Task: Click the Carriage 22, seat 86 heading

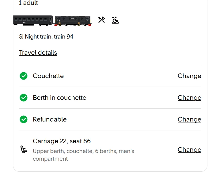Action: click(x=62, y=141)
